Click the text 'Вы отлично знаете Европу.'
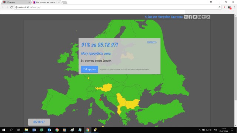The image size is (237, 133). (96, 61)
